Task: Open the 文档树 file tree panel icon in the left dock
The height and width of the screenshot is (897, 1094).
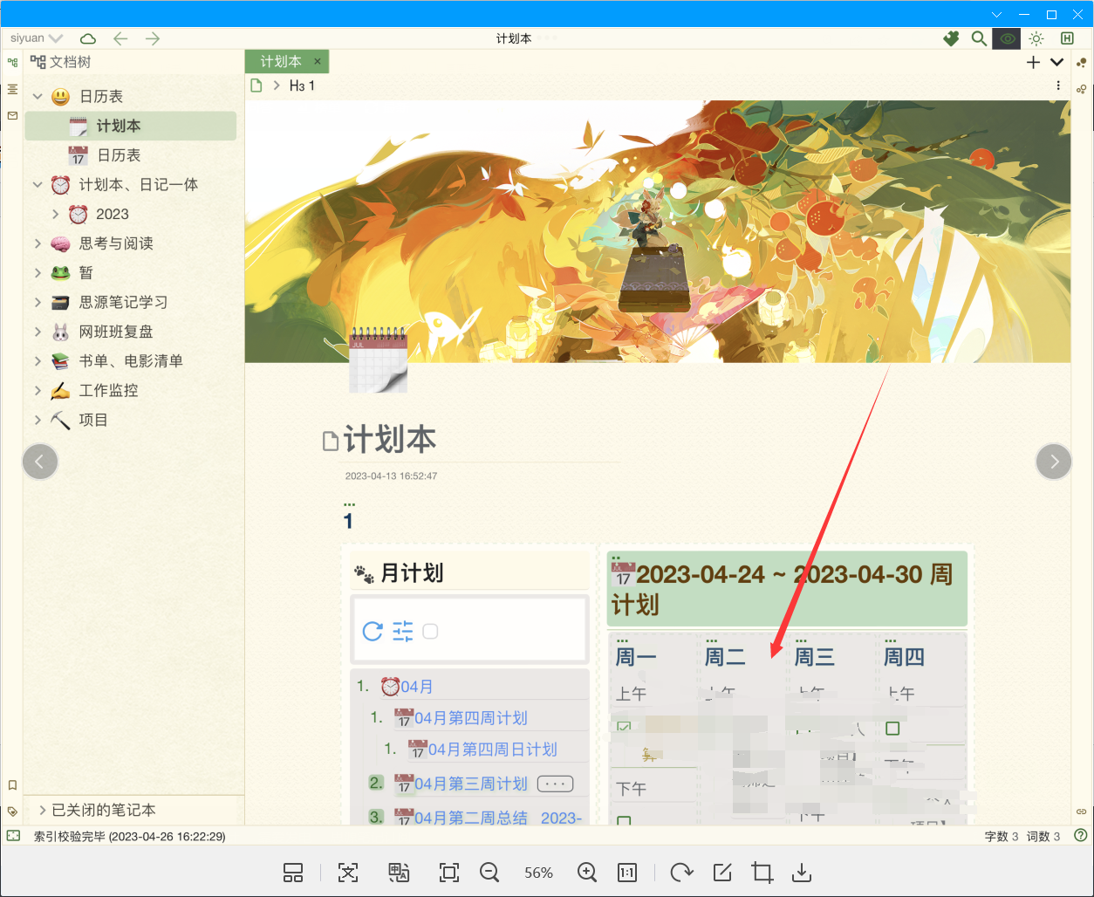Action: [x=12, y=63]
